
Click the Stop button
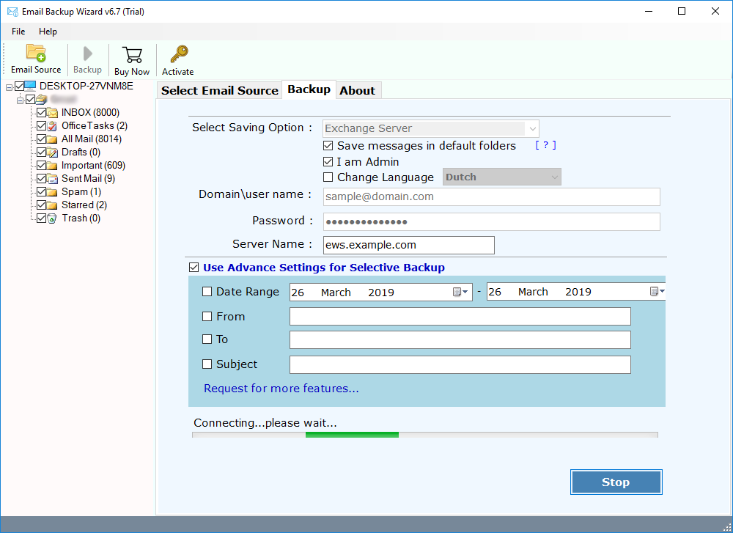616,482
